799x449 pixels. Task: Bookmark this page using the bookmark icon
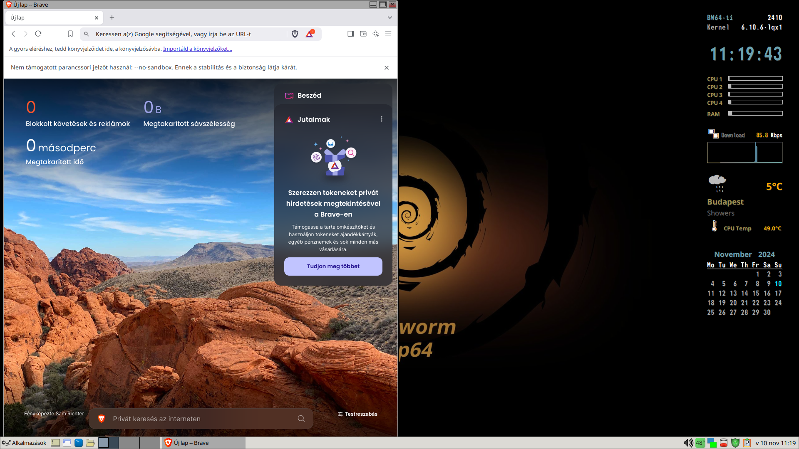pos(70,34)
